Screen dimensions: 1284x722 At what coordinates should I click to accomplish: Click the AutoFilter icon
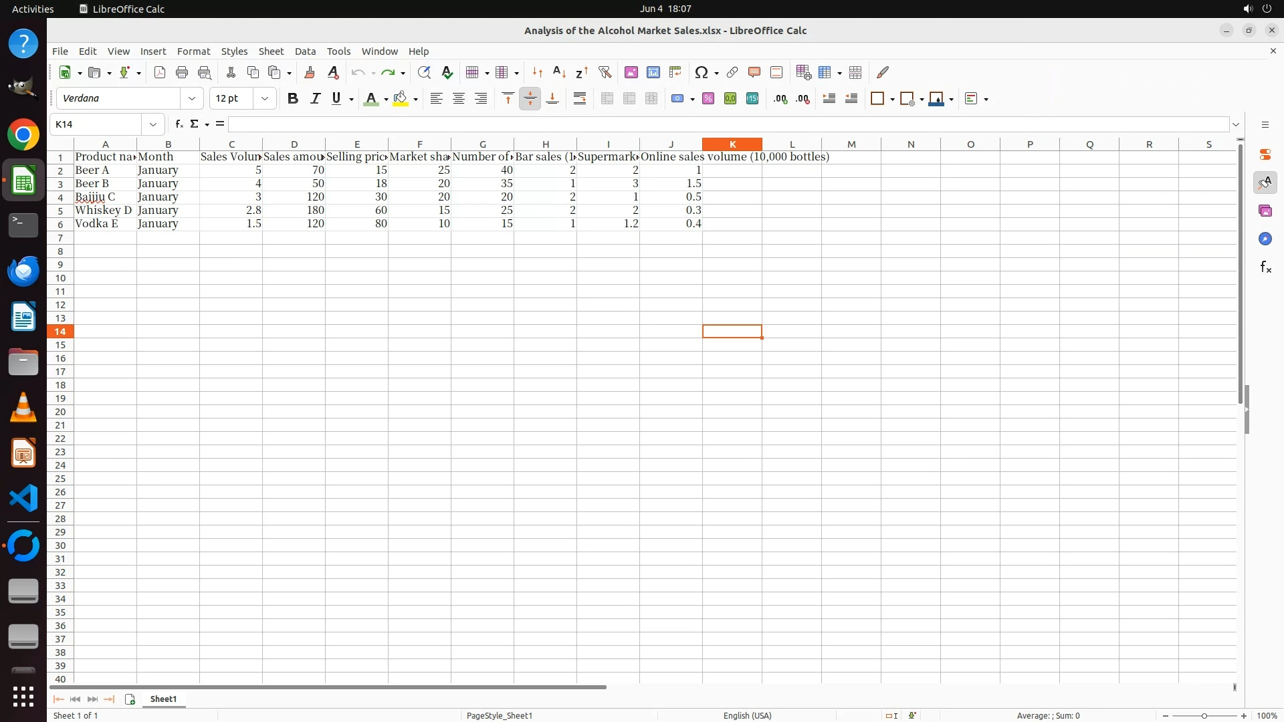click(x=605, y=72)
